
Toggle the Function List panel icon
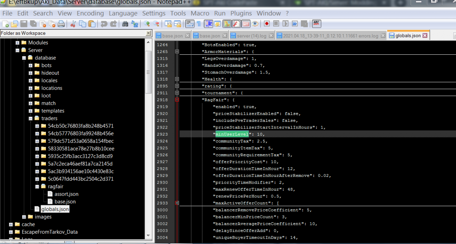point(236,24)
